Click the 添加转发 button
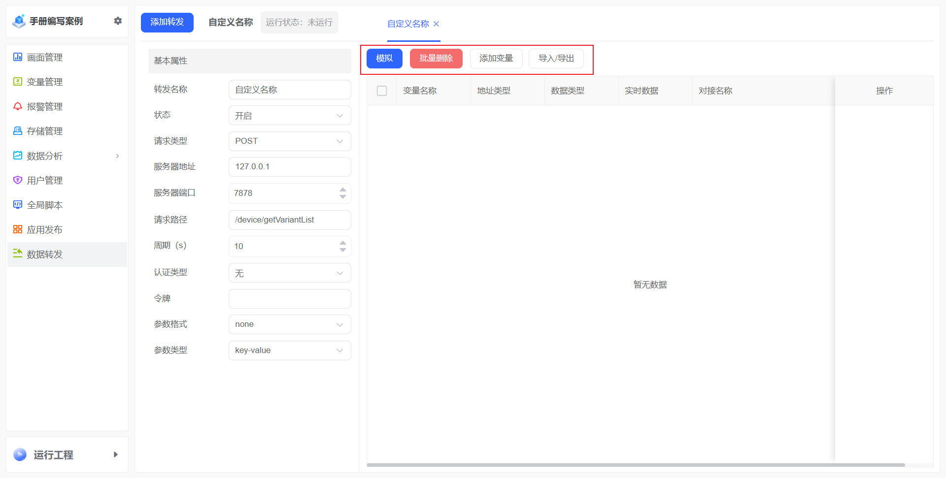946x478 pixels. (167, 22)
